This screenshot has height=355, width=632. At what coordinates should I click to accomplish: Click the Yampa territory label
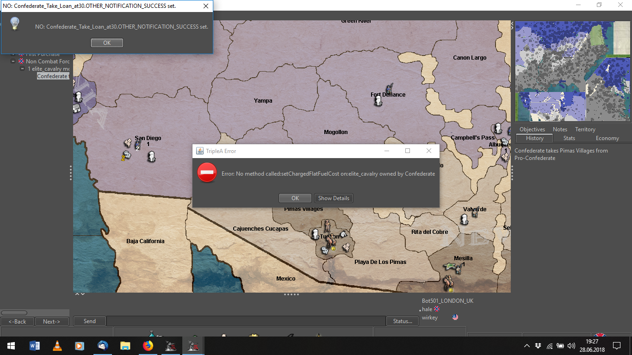point(263,100)
